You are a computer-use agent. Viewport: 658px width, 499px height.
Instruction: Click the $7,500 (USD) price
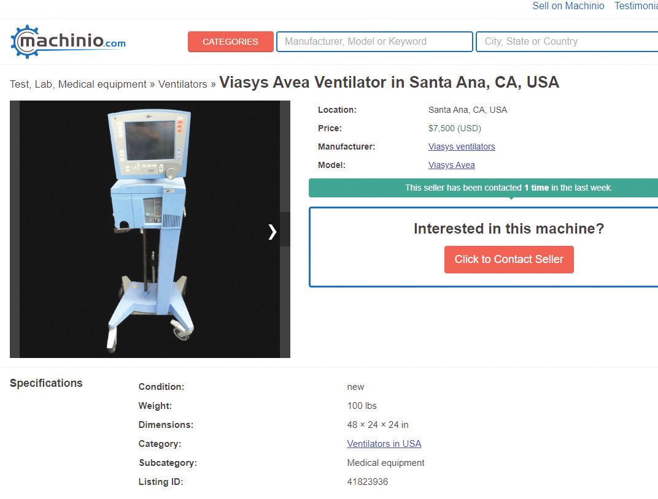point(454,128)
